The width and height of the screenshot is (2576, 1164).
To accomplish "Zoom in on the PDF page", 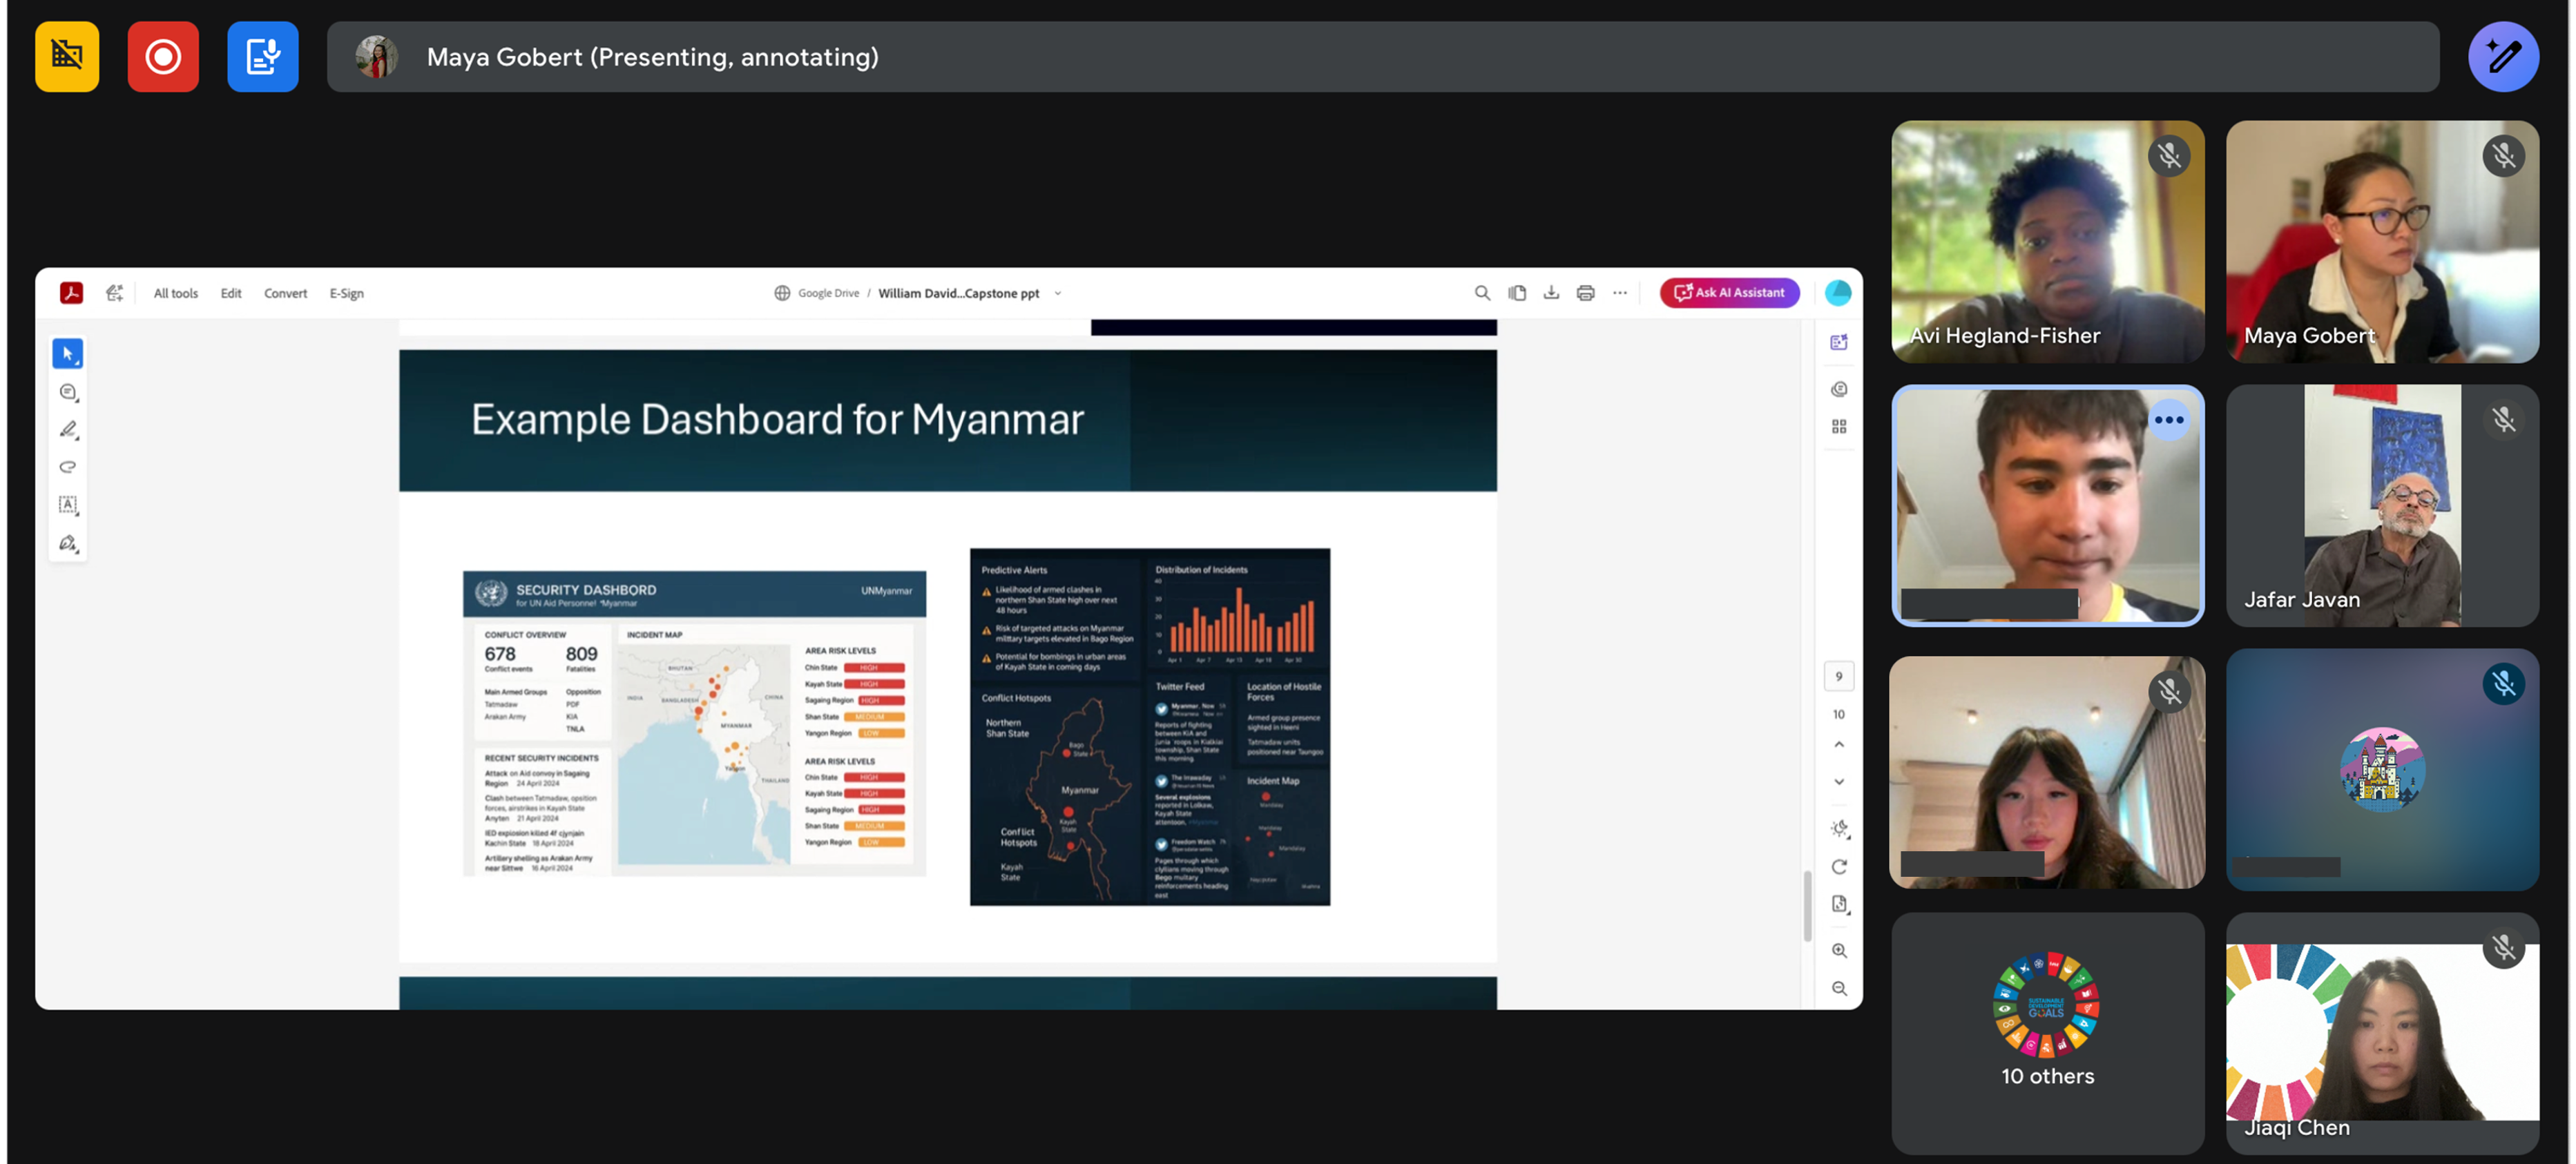I will coord(1839,951).
